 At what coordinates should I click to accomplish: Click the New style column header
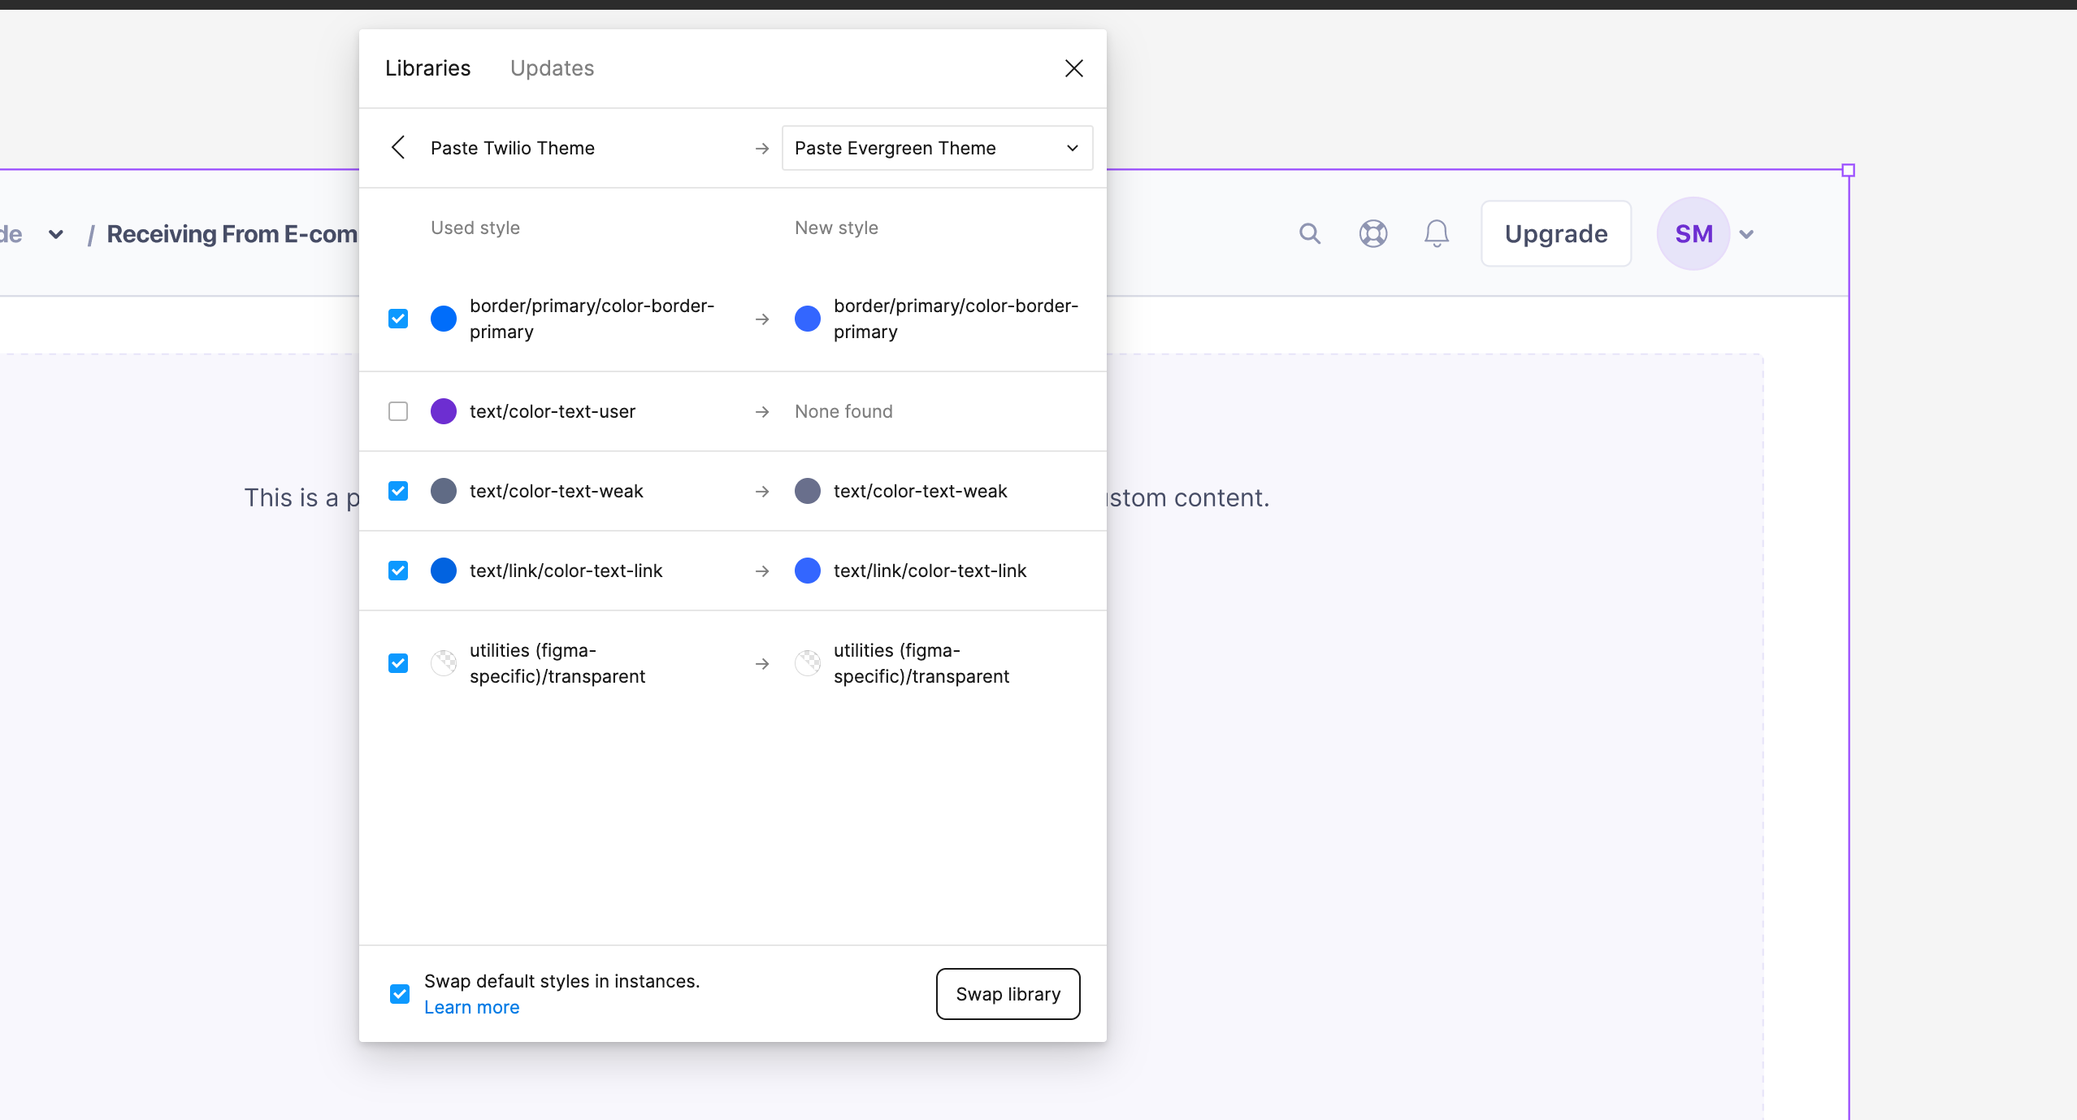(x=836, y=228)
